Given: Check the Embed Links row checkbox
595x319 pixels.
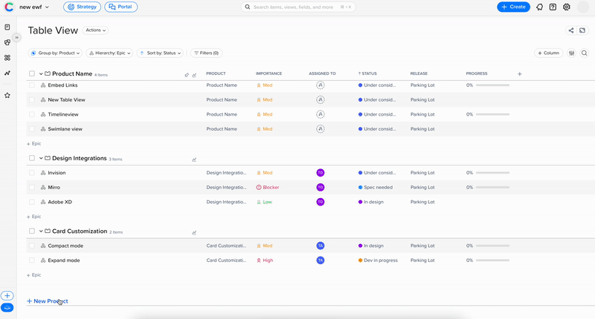Looking at the screenshot, I should [32, 85].
